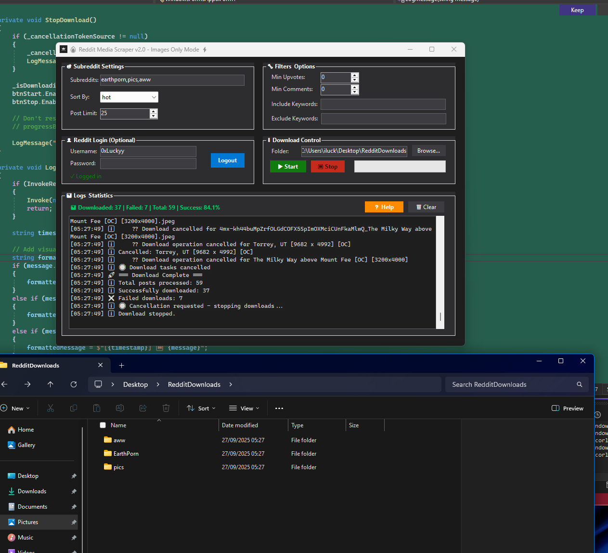Click the Cut scissors icon in Explorer toolbar

point(51,408)
